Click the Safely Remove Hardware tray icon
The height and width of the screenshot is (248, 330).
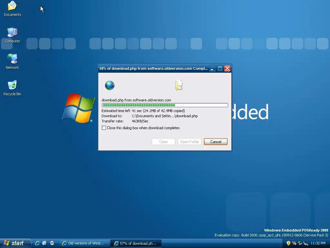pyautogui.click(x=300, y=243)
